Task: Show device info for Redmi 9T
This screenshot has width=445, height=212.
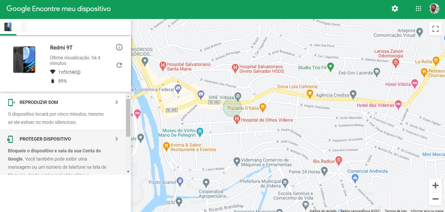Action: (119, 48)
